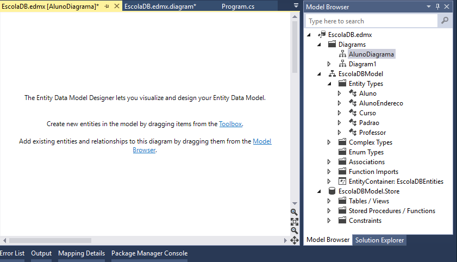This screenshot has width=457, height=262.
Task: Expand the Function Imports node
Action: pyautogui.click(x=329, y=172)
